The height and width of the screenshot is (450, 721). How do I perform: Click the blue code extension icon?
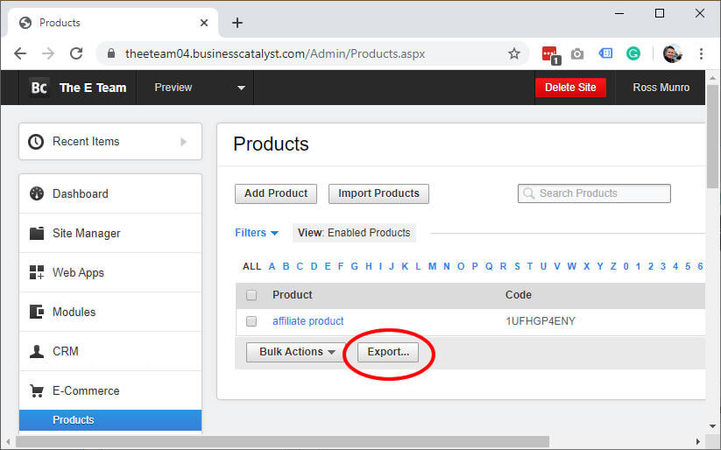[605, 53]
